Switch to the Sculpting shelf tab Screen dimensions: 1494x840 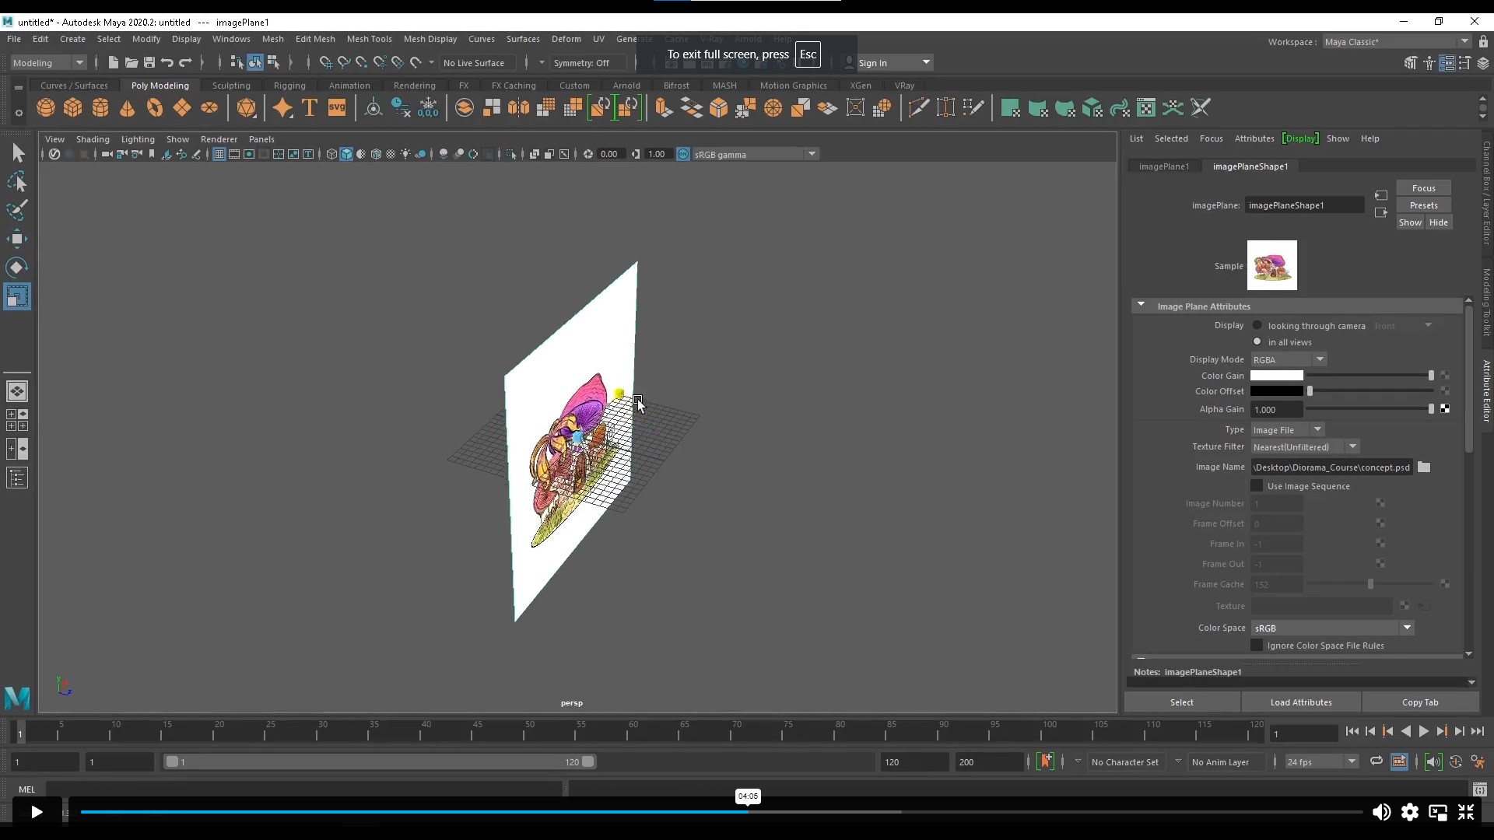(x=230, y=86)
